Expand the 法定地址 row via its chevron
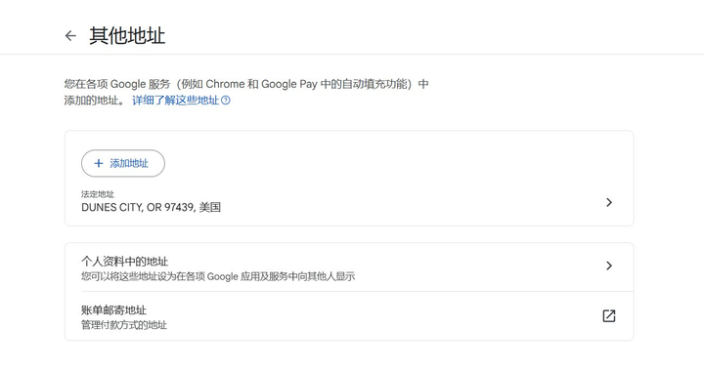Screen dimensions: 704x369 point(609,202)
